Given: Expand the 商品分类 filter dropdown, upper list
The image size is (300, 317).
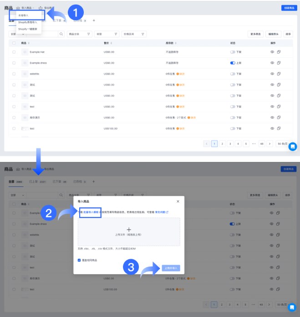Looking at the screenshot, I should (x=79, y=34).
